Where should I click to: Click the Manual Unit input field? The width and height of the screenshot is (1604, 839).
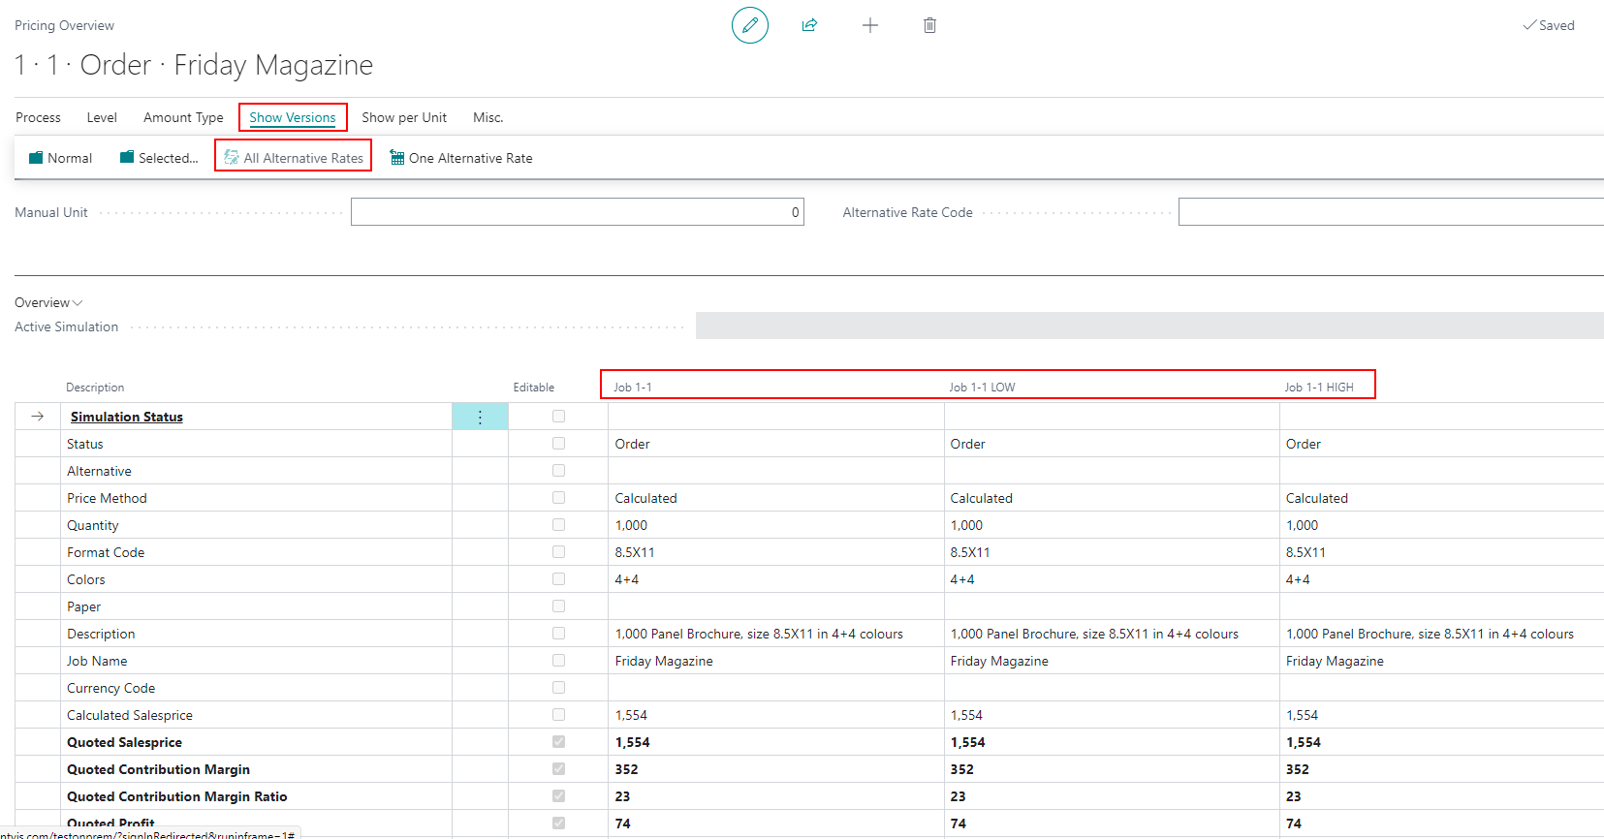pos(578,212)
